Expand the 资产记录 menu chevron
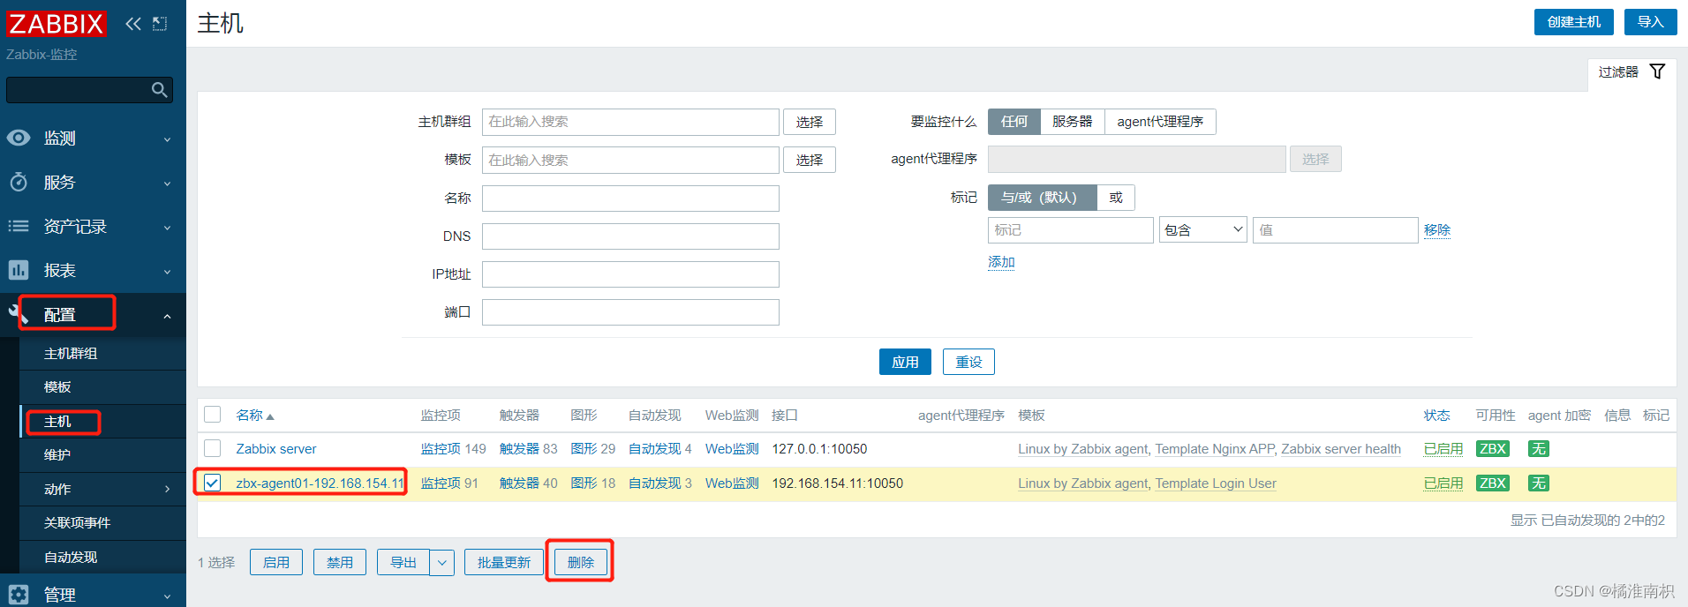 click(168, 228)
